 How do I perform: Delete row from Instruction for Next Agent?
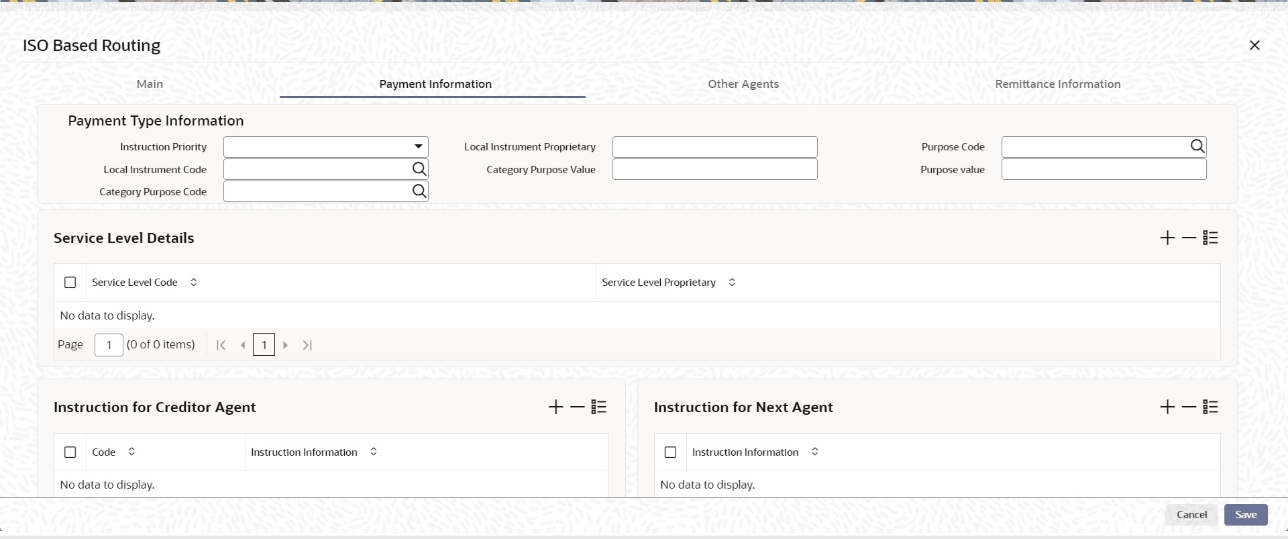pyautogui.click(x=1189, y=407)
